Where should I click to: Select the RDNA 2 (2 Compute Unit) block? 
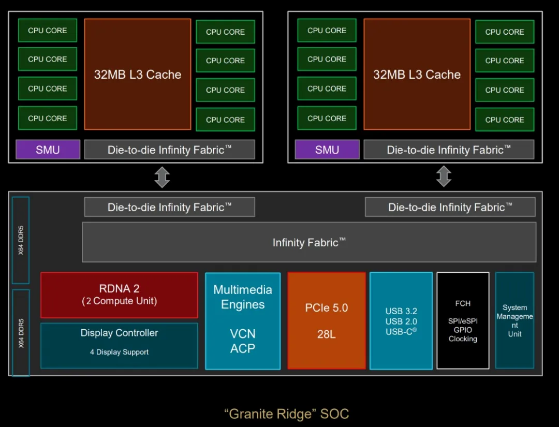click(x=120, y=295)
